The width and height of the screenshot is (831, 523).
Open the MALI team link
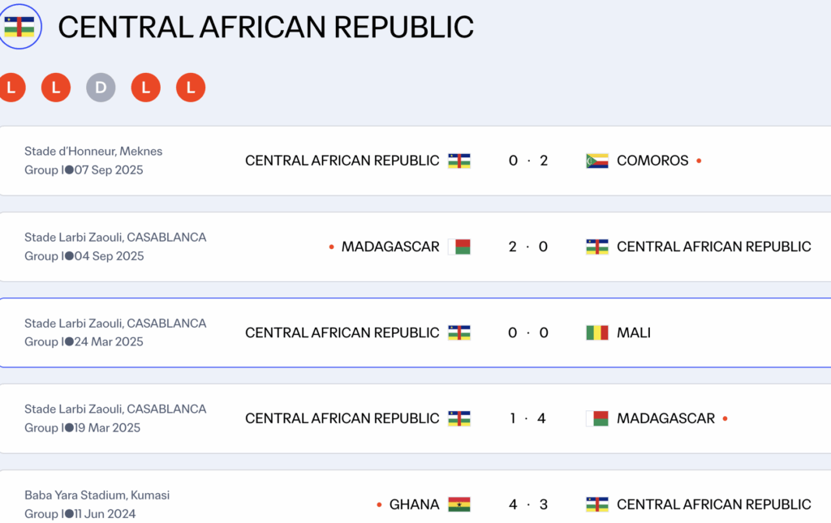coord(634,332)
